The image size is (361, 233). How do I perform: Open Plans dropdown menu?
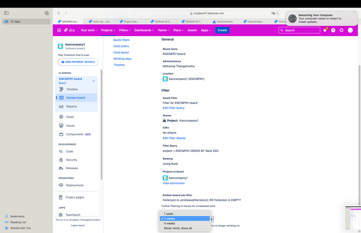tap(178, 30)
